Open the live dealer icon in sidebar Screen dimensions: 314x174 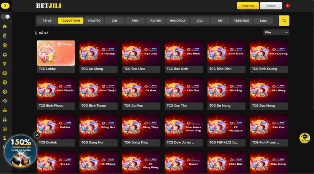tap(5, 110)
